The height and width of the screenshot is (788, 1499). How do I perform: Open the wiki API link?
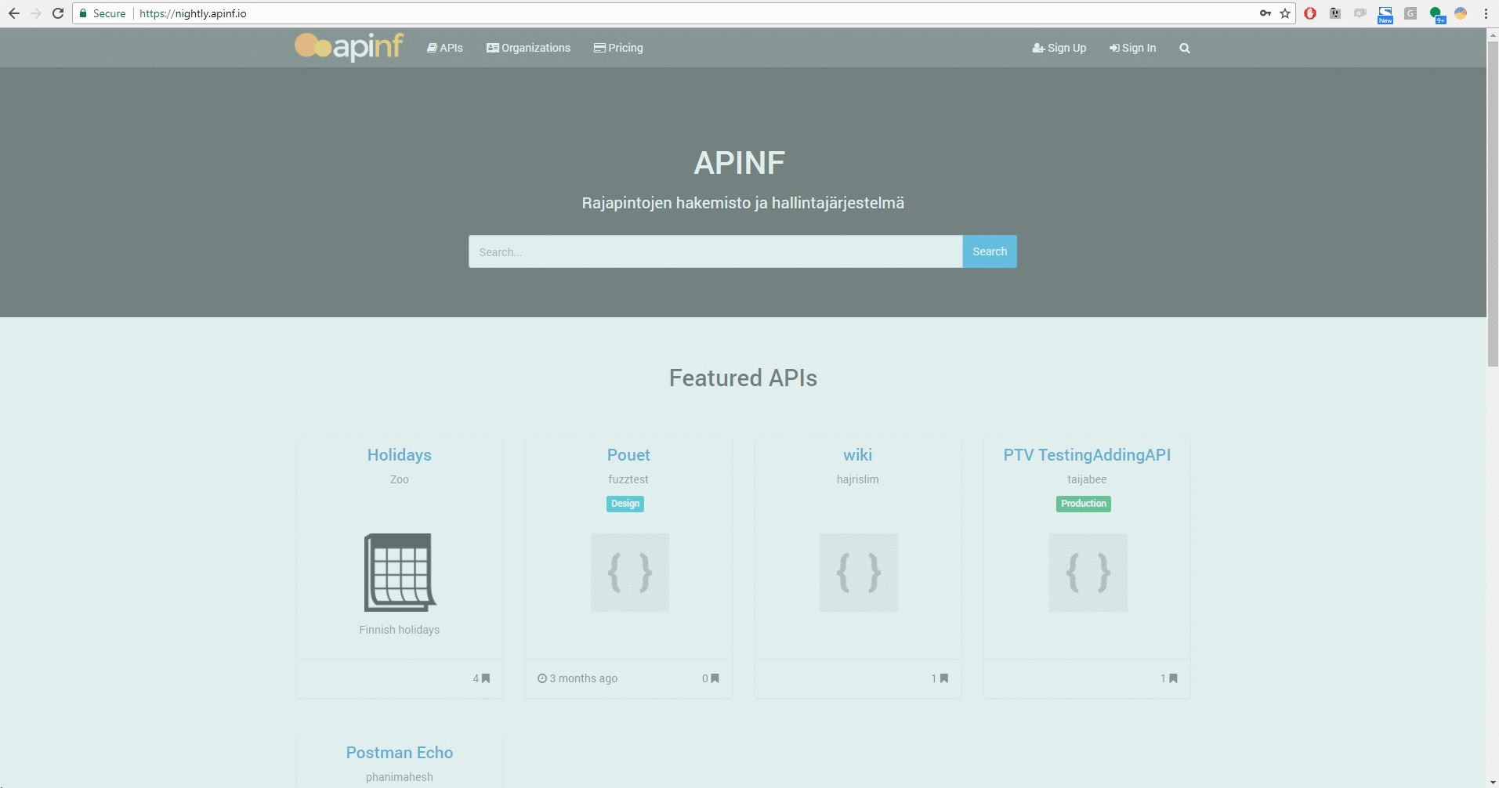tap(858, 455)
